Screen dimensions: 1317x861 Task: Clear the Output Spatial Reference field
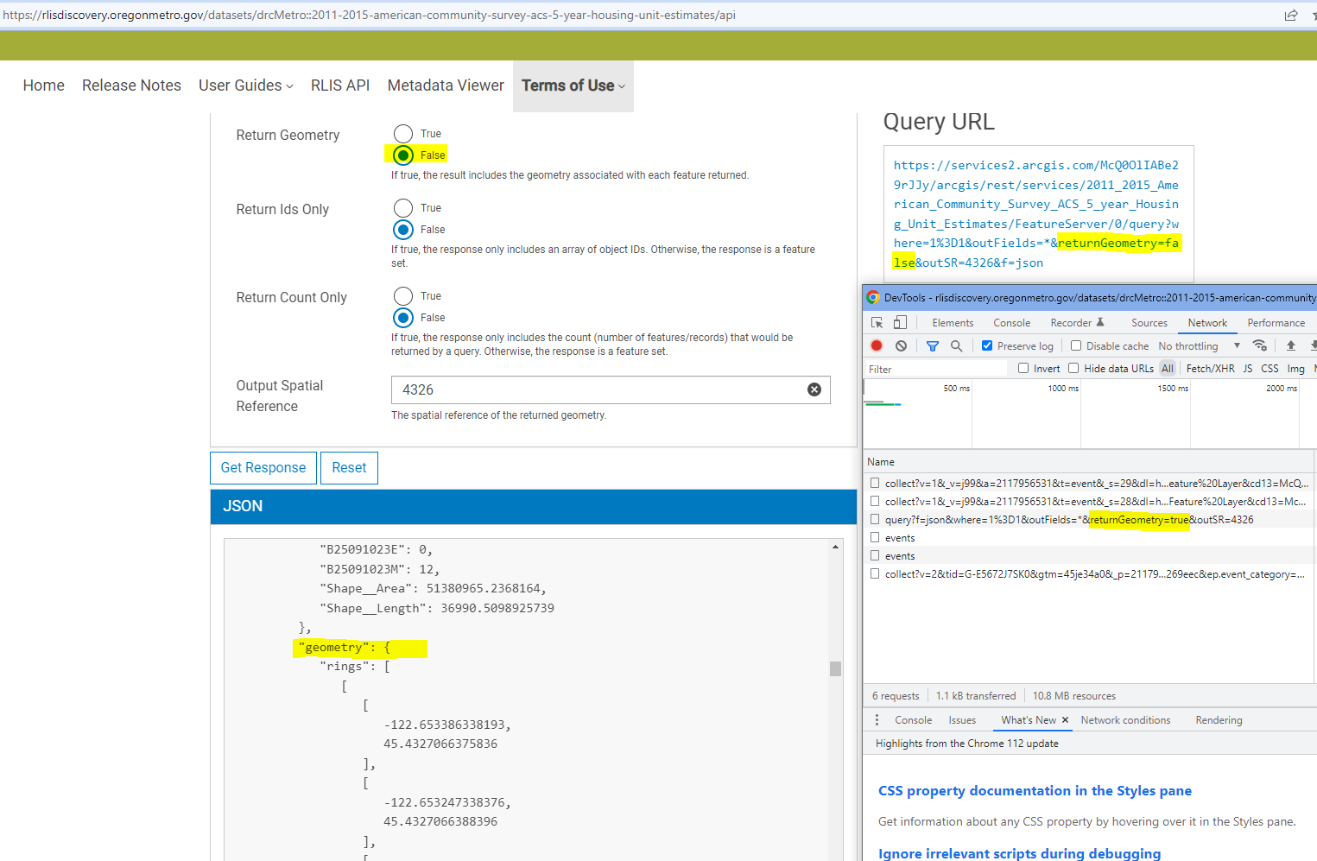[814, 389]
